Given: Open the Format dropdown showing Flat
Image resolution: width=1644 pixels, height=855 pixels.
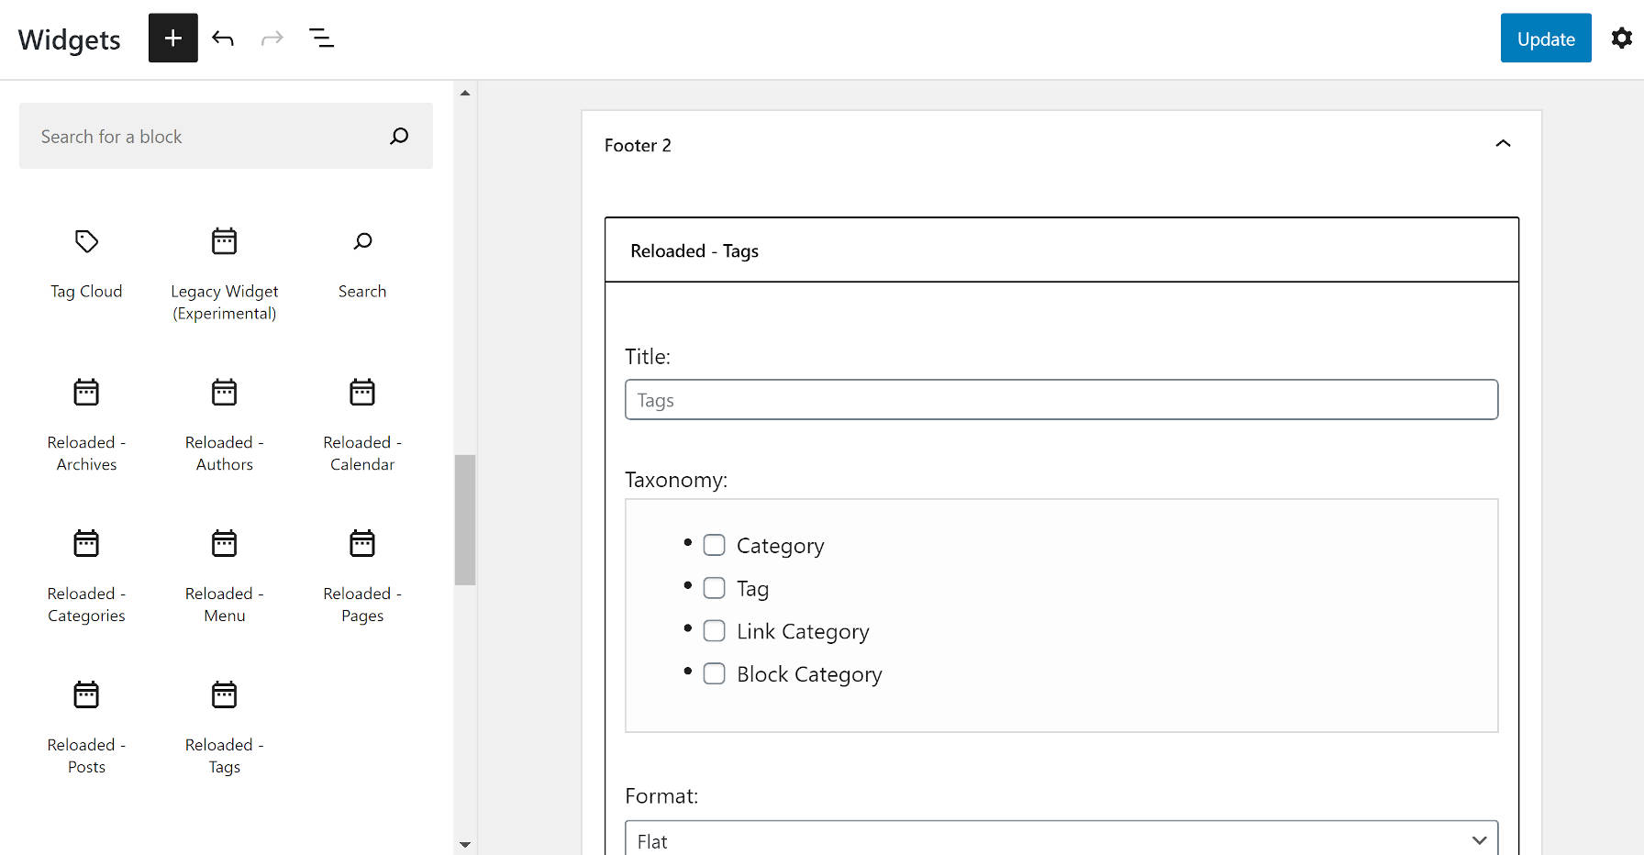Looking at the screenshot, I should click(x=1061, y=840).
